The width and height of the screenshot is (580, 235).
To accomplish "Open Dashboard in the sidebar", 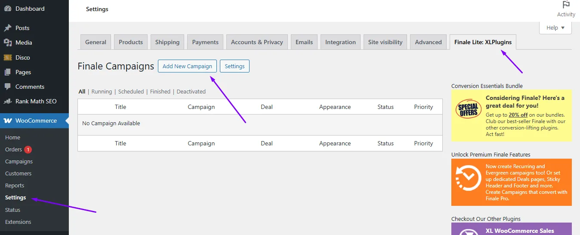I will pos(34,9).
